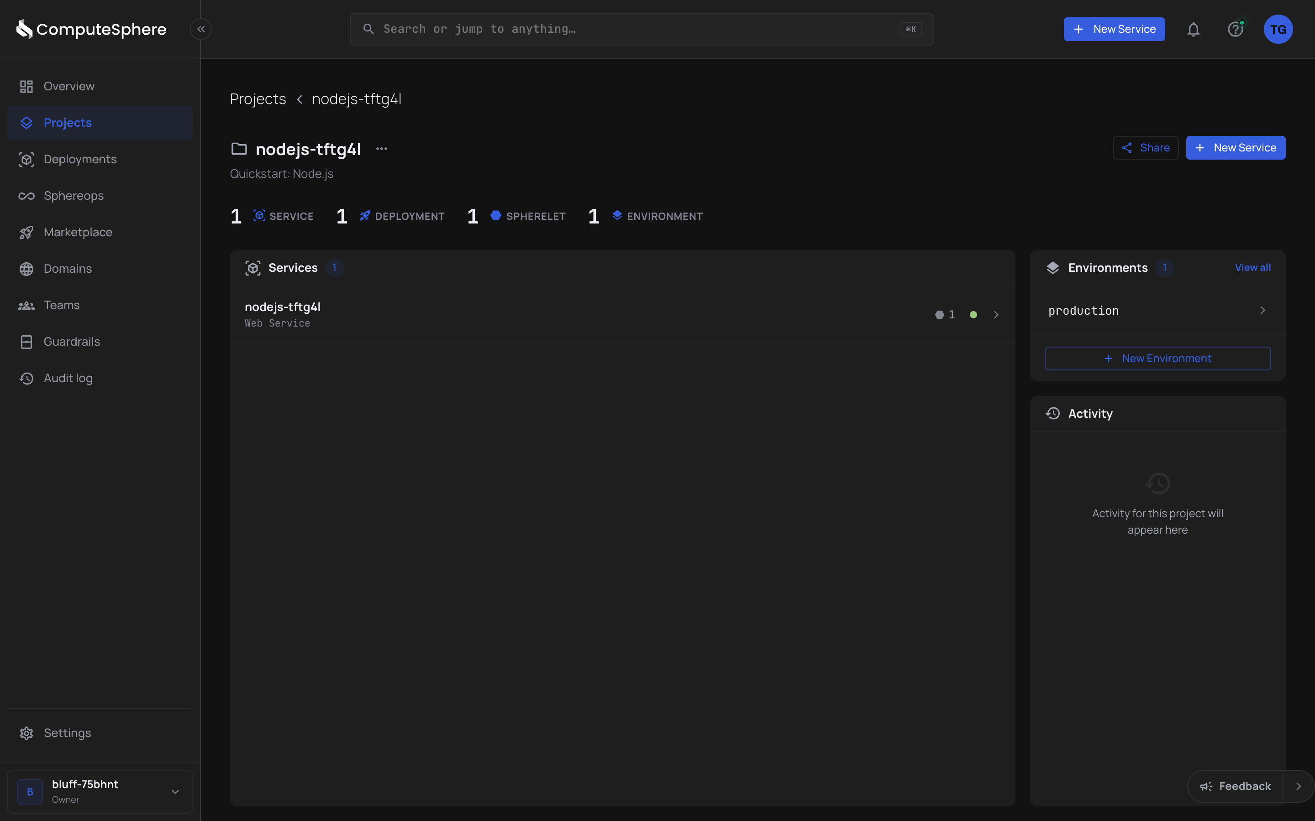Viewport: 1315px width, 821px height.
Task: Click the New Environment button
Action: pos(1157,359)
